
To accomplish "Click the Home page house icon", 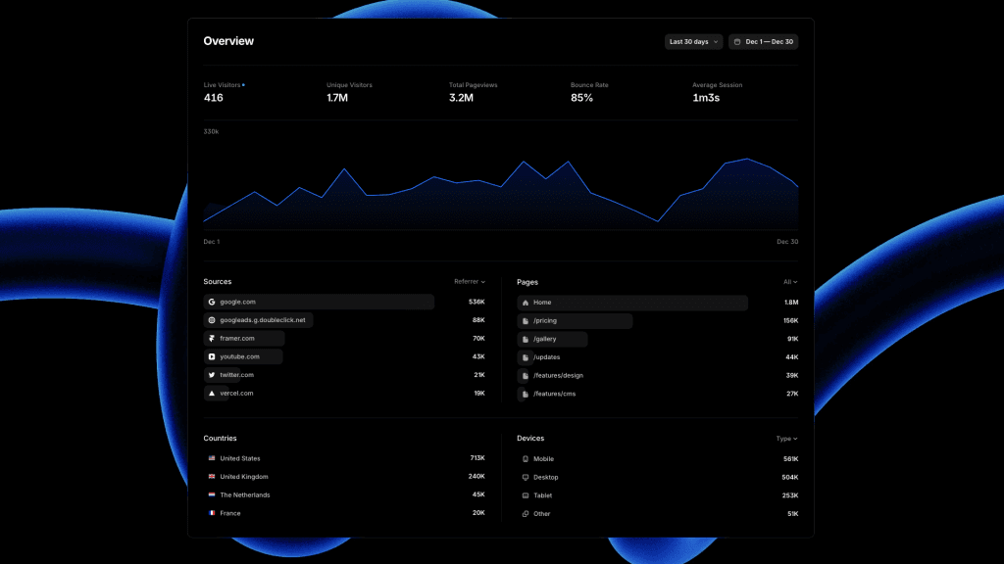I will click(526, 303).
